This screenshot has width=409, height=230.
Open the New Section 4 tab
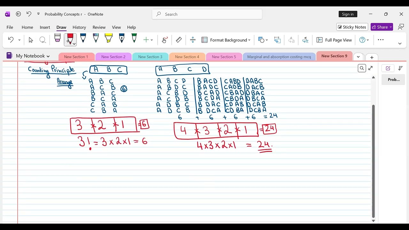click(187, 57)
